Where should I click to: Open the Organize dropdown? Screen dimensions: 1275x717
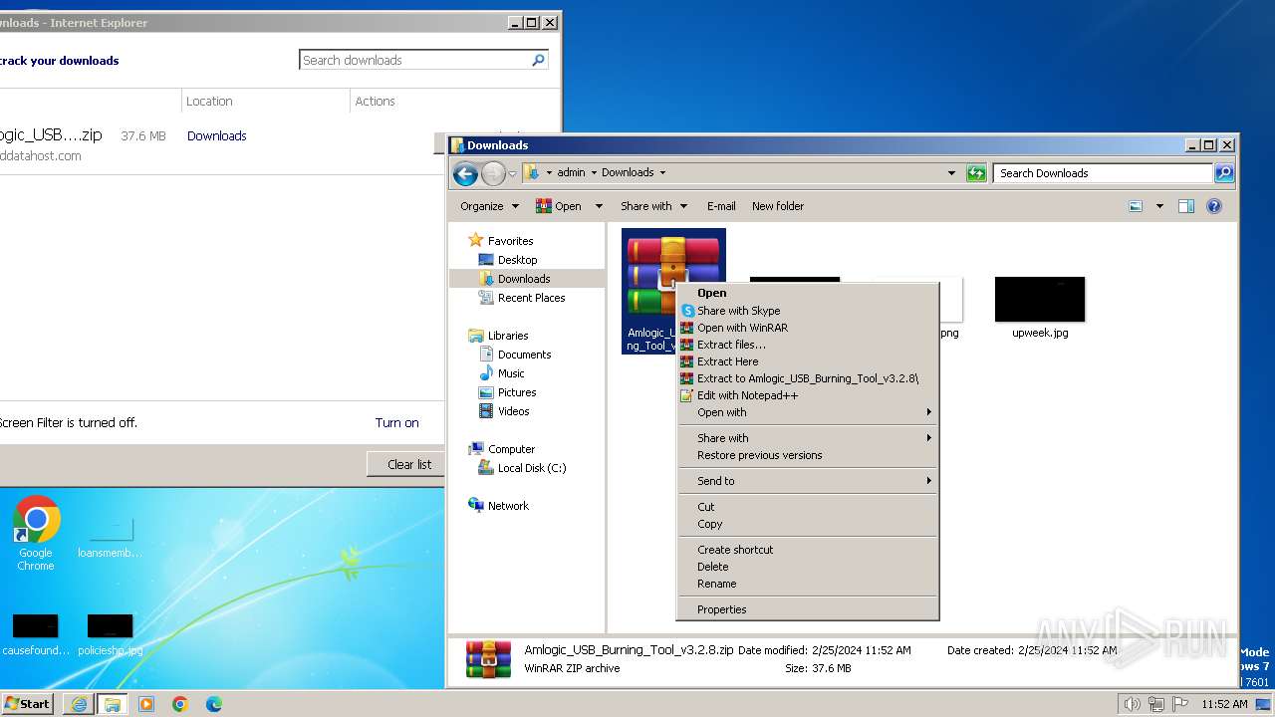click(489, 206)
